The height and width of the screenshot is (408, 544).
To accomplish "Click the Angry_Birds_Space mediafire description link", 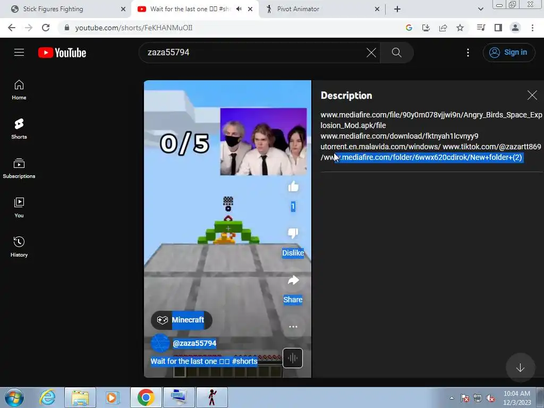I will [x=431, y=120].
